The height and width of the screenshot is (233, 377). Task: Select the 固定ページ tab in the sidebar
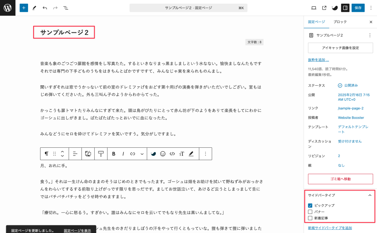click(x=316, y=22)
